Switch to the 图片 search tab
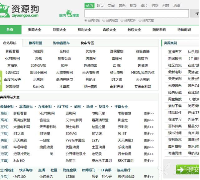200x180 pixels. (x=144, y=6)
